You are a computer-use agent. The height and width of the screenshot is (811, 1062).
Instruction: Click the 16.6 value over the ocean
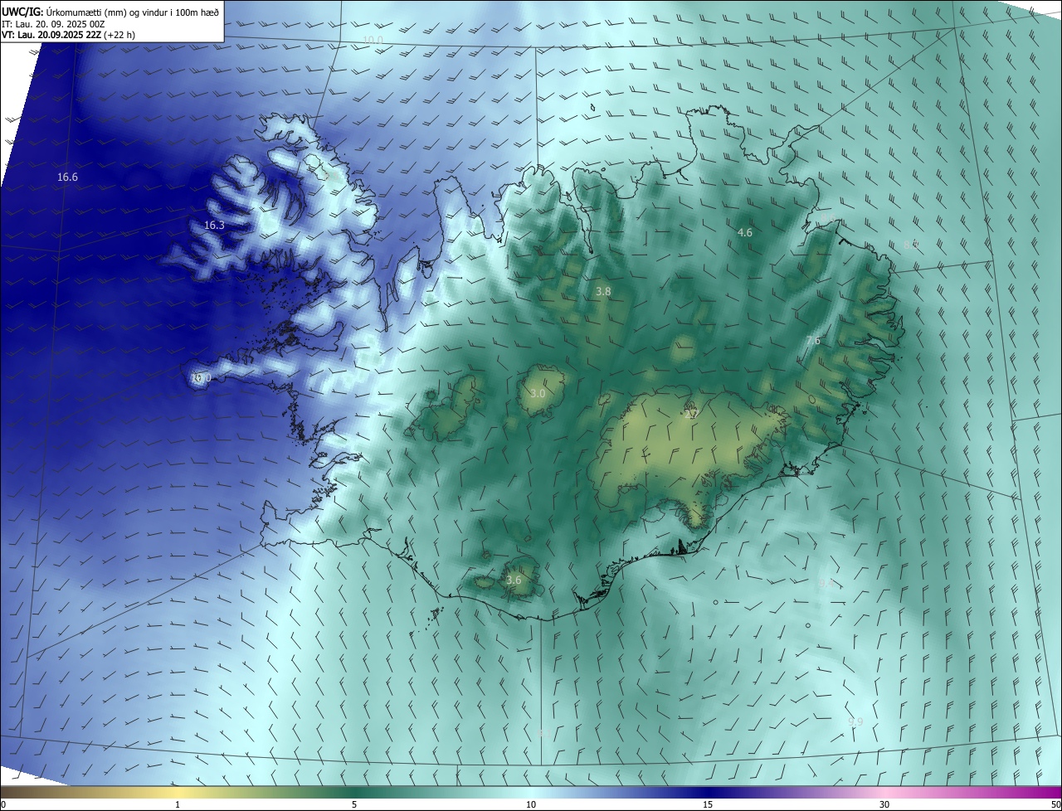[x=67, y=177]
